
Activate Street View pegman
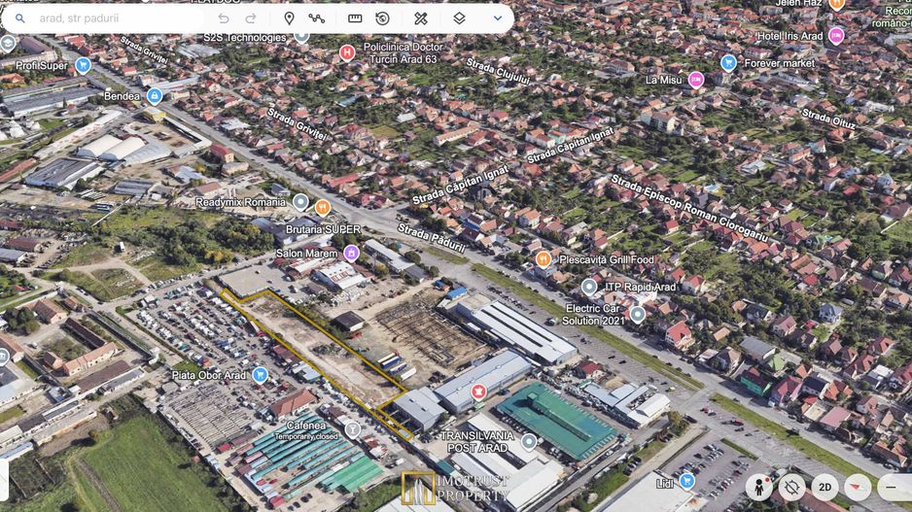point(758,487)
